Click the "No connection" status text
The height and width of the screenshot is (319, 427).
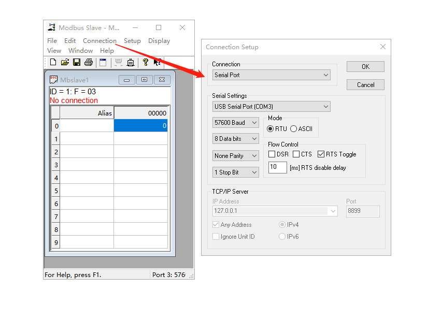(74, 100)
